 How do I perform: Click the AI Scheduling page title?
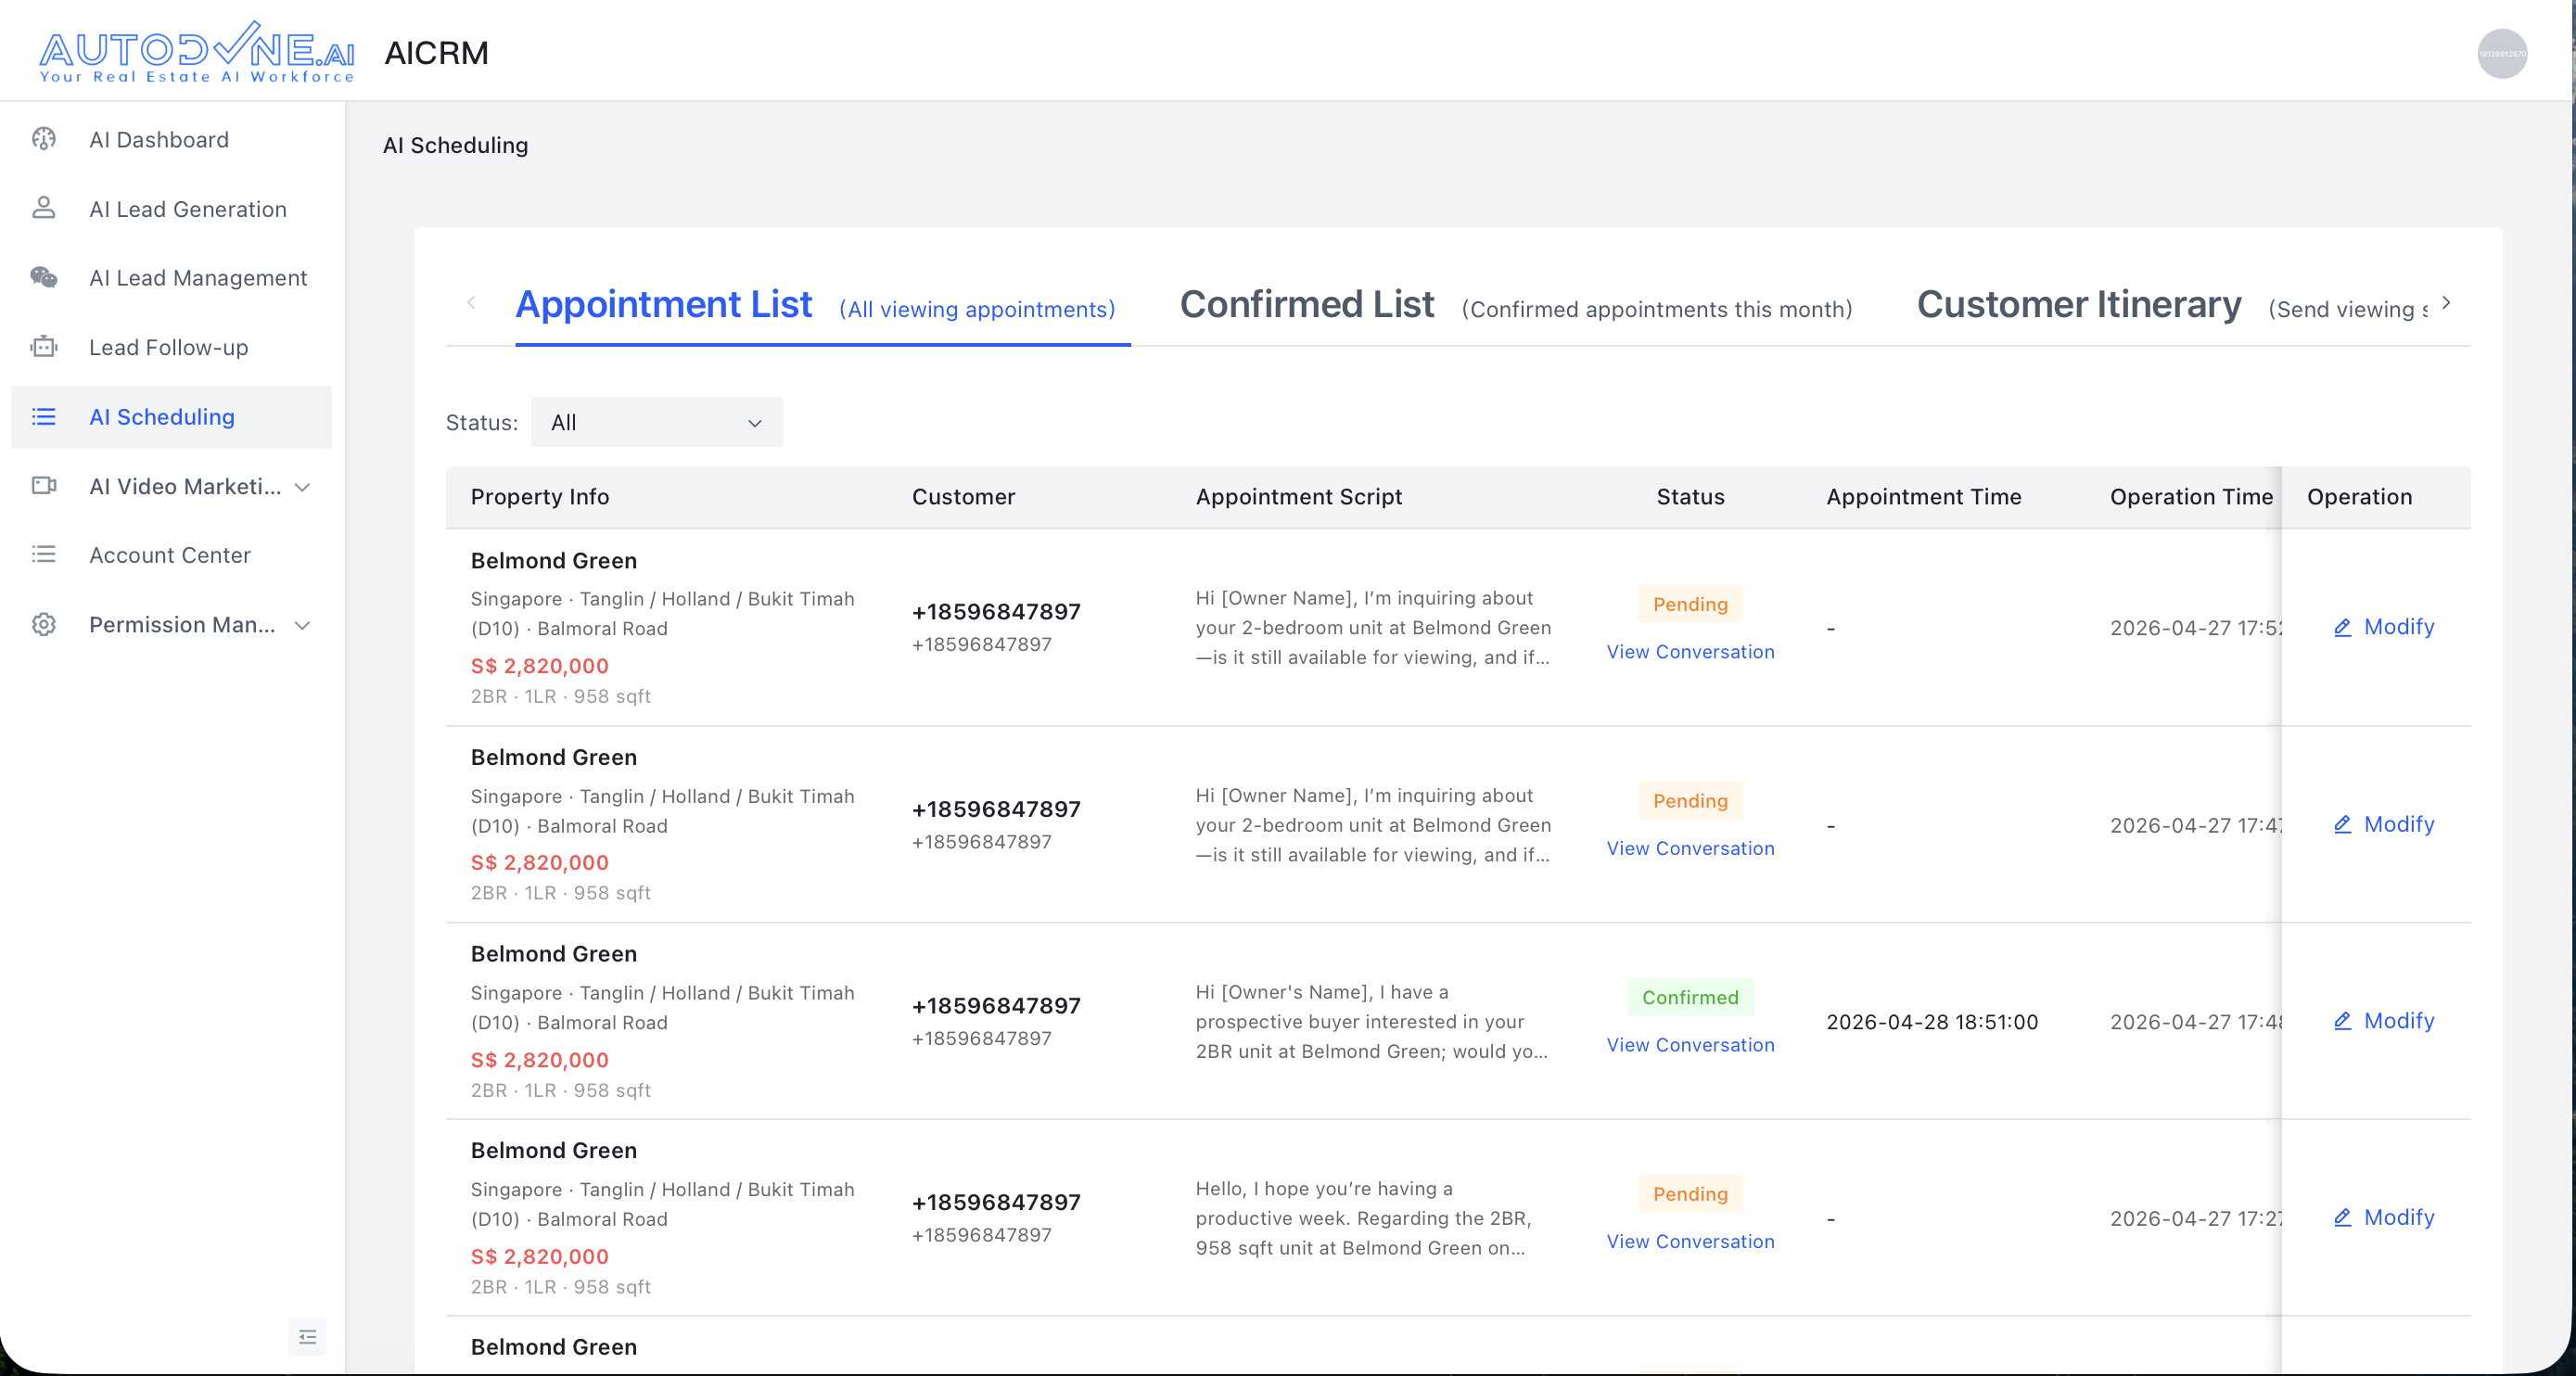coord(455,145)
